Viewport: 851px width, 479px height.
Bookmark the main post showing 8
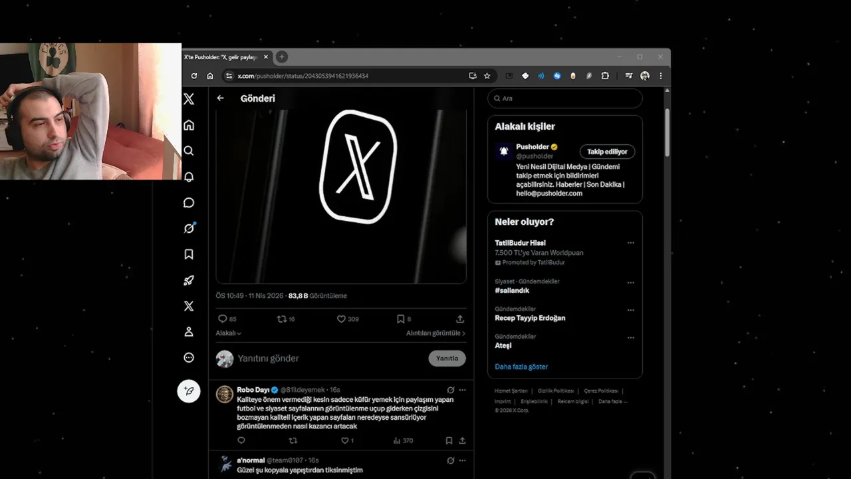[x=404, y=319]
